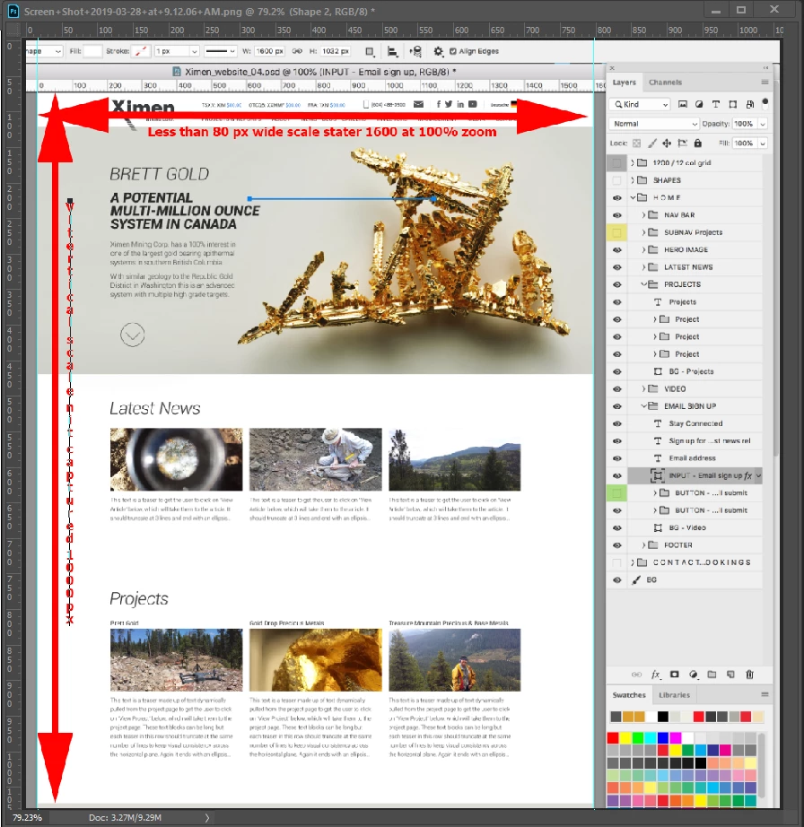Open the Normal blend mode dropdown

coord(653,124)
